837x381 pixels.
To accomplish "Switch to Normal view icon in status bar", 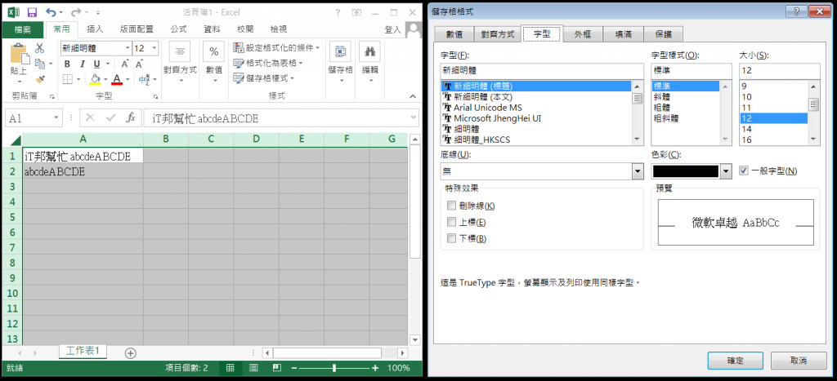I will (230, 368).
